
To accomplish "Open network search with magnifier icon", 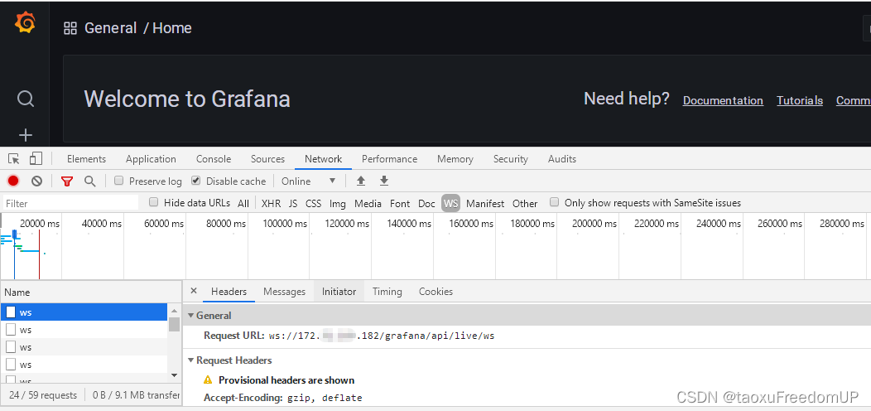I will 89,181.
